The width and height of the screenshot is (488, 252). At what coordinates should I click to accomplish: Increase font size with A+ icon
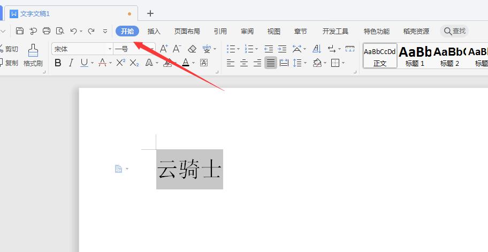pyautogui.click(x=164, y=49)
